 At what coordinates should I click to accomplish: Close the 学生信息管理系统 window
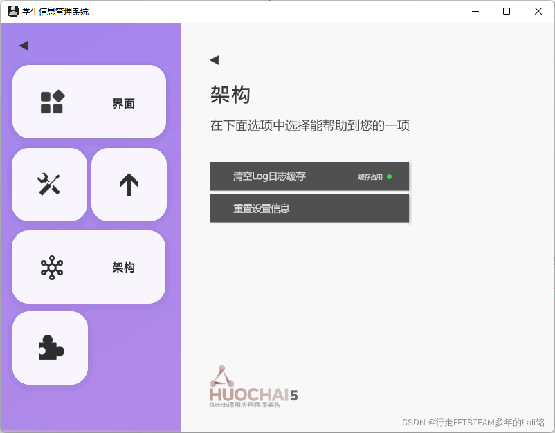click(538, 11)
